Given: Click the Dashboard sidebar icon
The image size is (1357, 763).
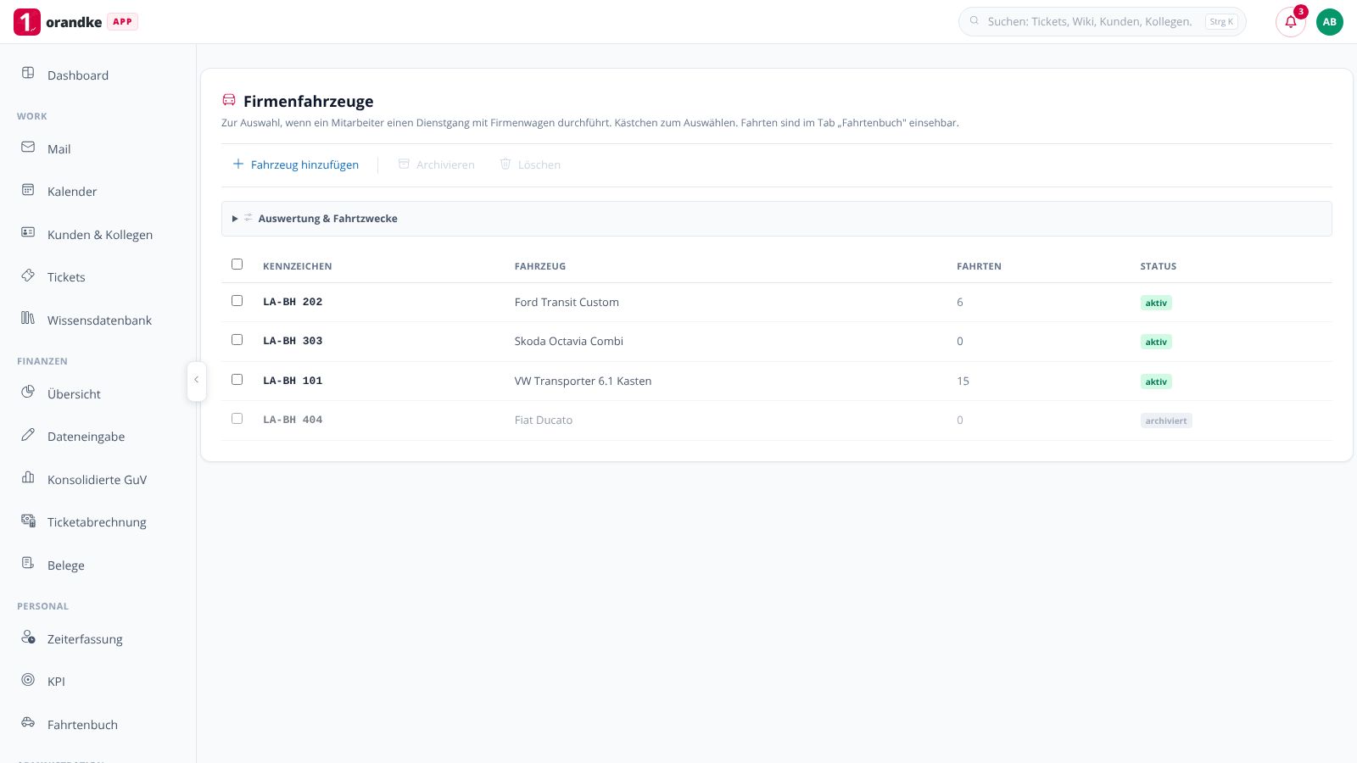Looking at the screenshot, I should point(28,73).
